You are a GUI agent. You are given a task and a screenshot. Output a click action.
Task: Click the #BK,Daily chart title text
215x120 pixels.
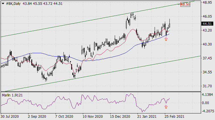click(x=13, y=4)
